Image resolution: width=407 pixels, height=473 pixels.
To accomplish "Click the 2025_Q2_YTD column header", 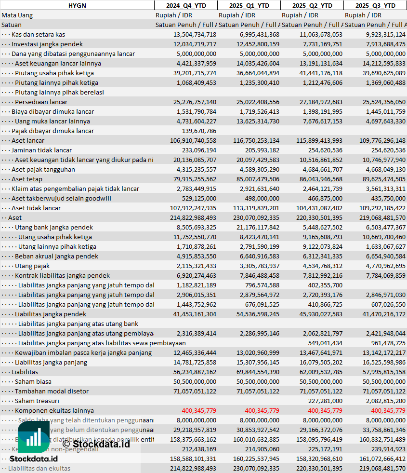I will pos(312,5).
